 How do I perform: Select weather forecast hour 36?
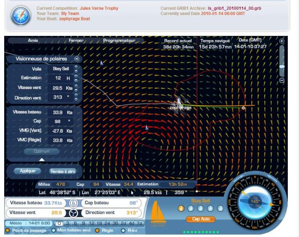point(115,223)
